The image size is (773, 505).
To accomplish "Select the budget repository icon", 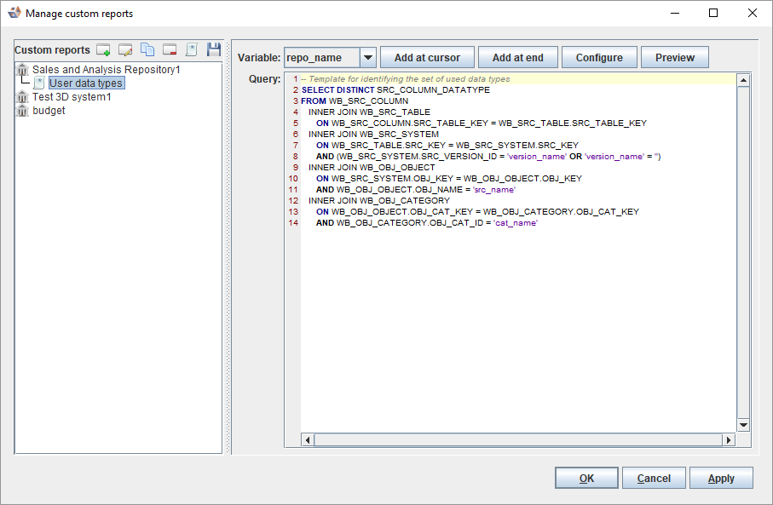I will (22, 111).
